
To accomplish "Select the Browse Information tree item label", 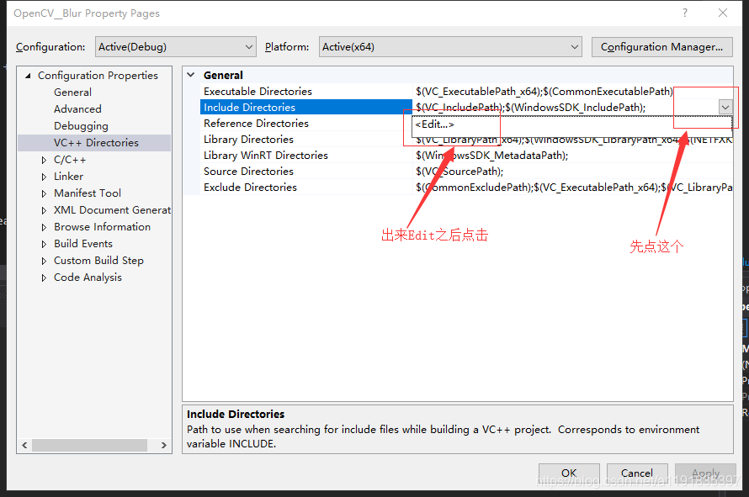I will pyautogui.click(x=102, y=227).
